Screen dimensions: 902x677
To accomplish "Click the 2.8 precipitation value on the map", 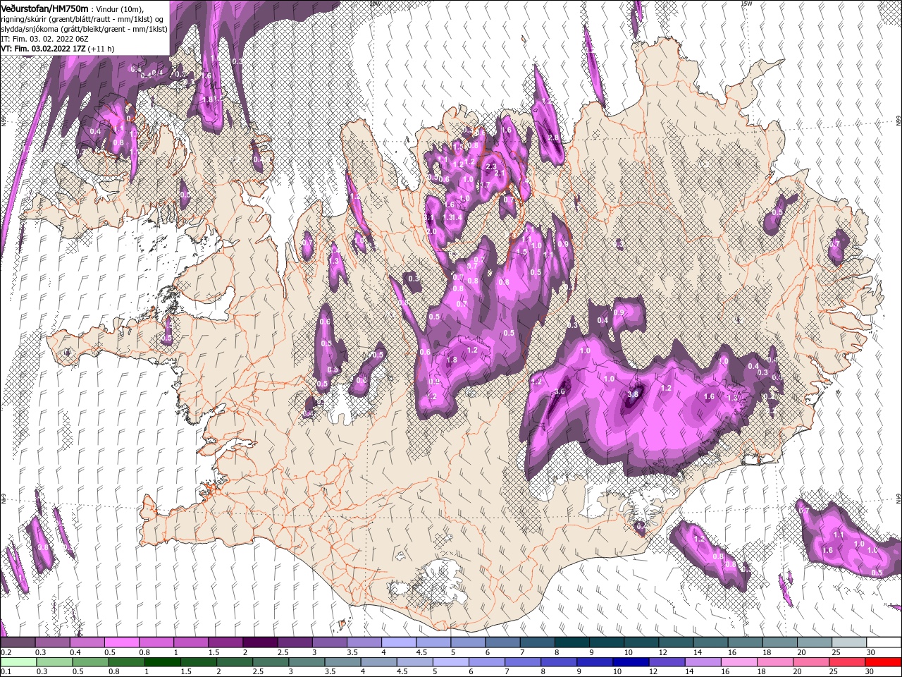I will (x=553, y=138).
